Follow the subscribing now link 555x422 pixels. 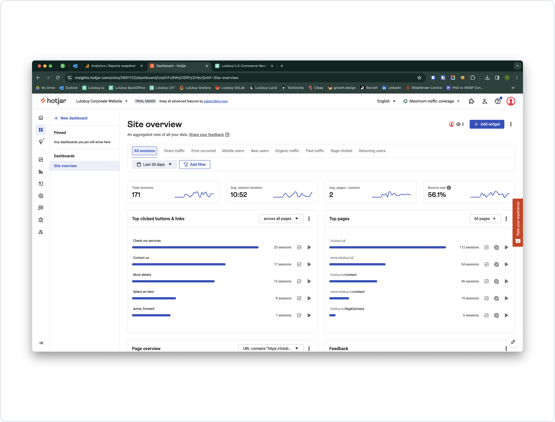pos(216,101)
